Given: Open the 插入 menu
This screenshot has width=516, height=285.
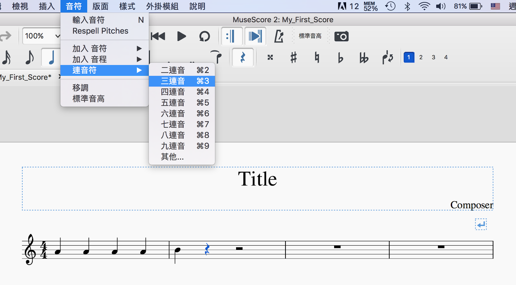Looking at the screenshot, I should tap(47, 6).
